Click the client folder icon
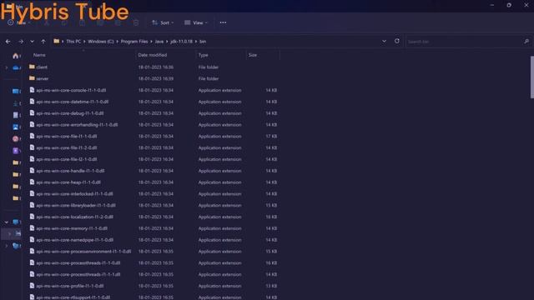The width and height of the screenshot is (534, 300). (x=32, y=67)
